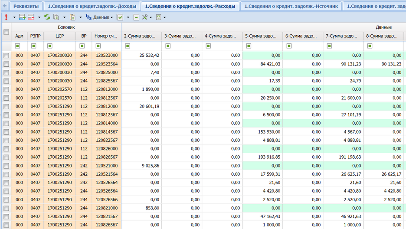Open filter icon under 4-Сумма задо... column

208,46
